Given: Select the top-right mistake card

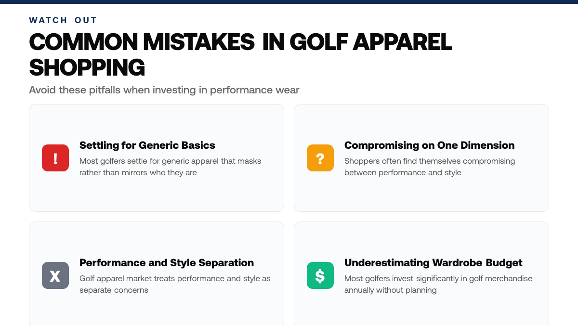Looking at the screenshot, I should click(x=421, y=158).
